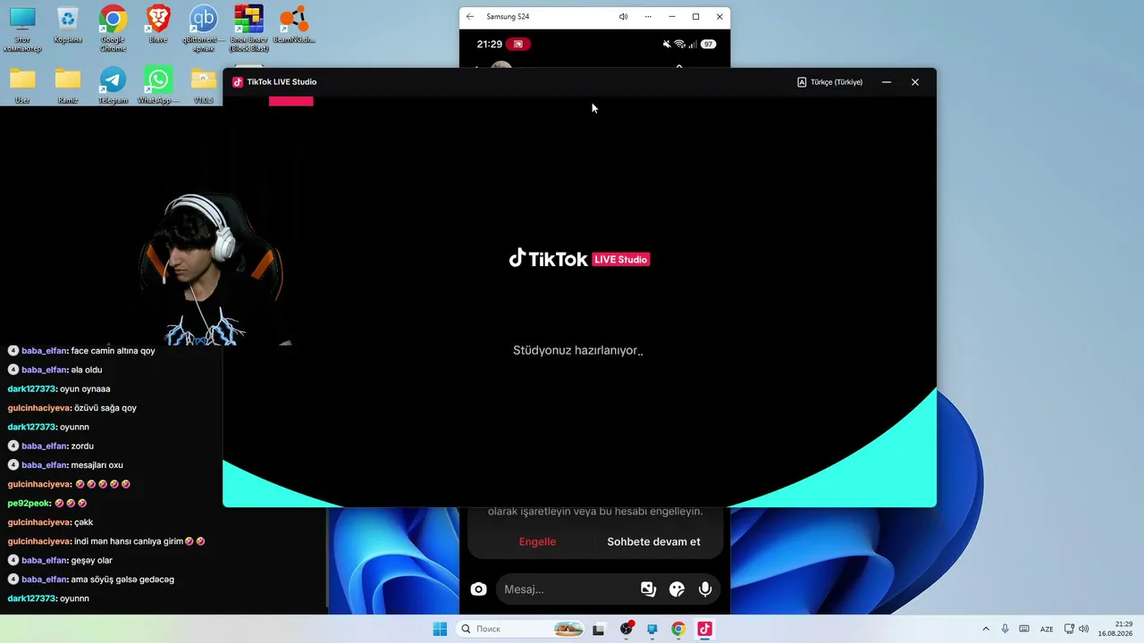Click the microphone icon in the system tray
The height and width of the screenshot is (643, 1144).
(1005, 629)
